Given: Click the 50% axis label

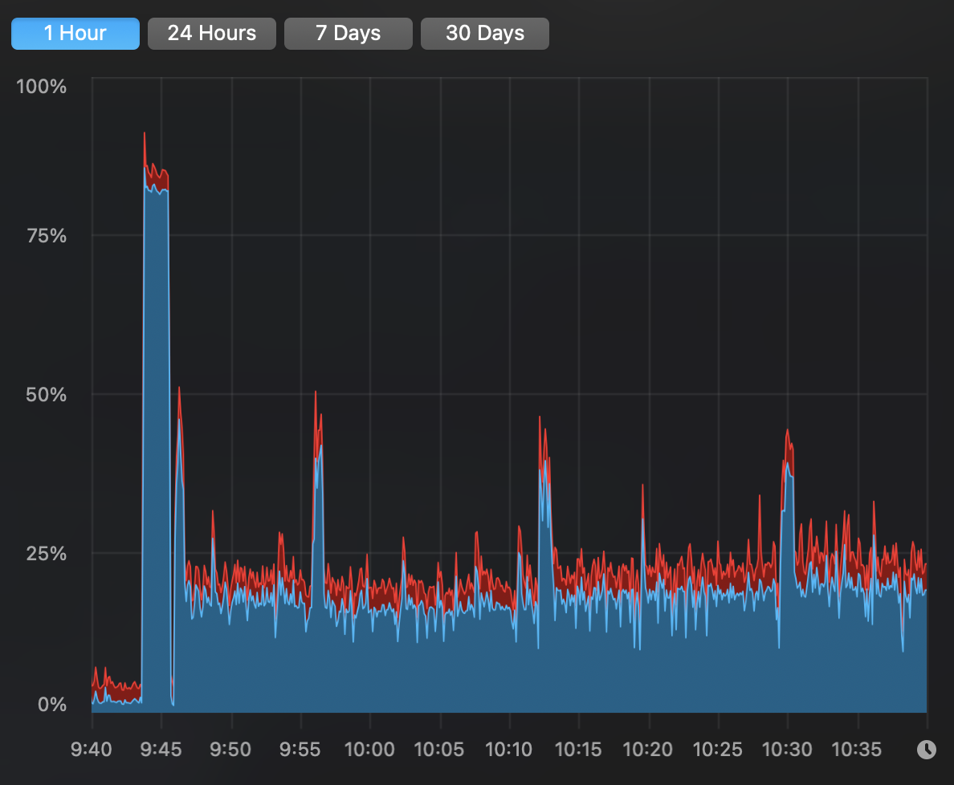Looking at the screenshot, I should coord(47,395).
